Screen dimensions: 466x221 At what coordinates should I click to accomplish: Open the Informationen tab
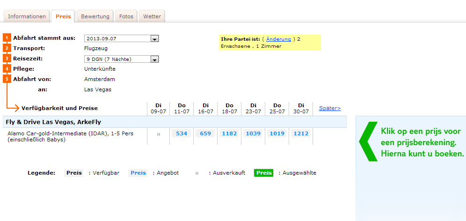27,16
